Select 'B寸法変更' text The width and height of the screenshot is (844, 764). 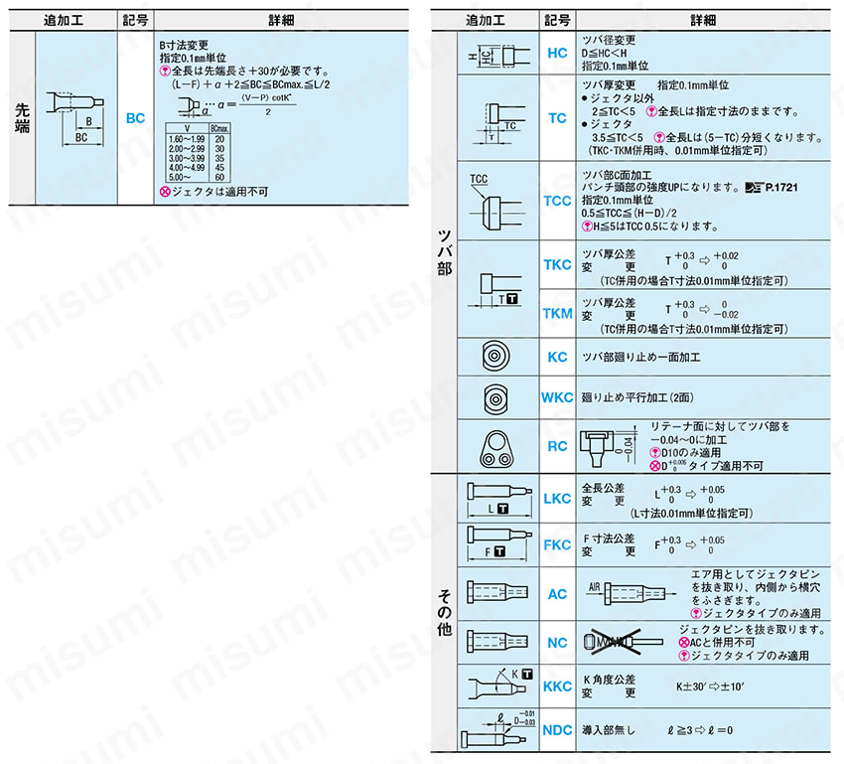coord(184,46)
